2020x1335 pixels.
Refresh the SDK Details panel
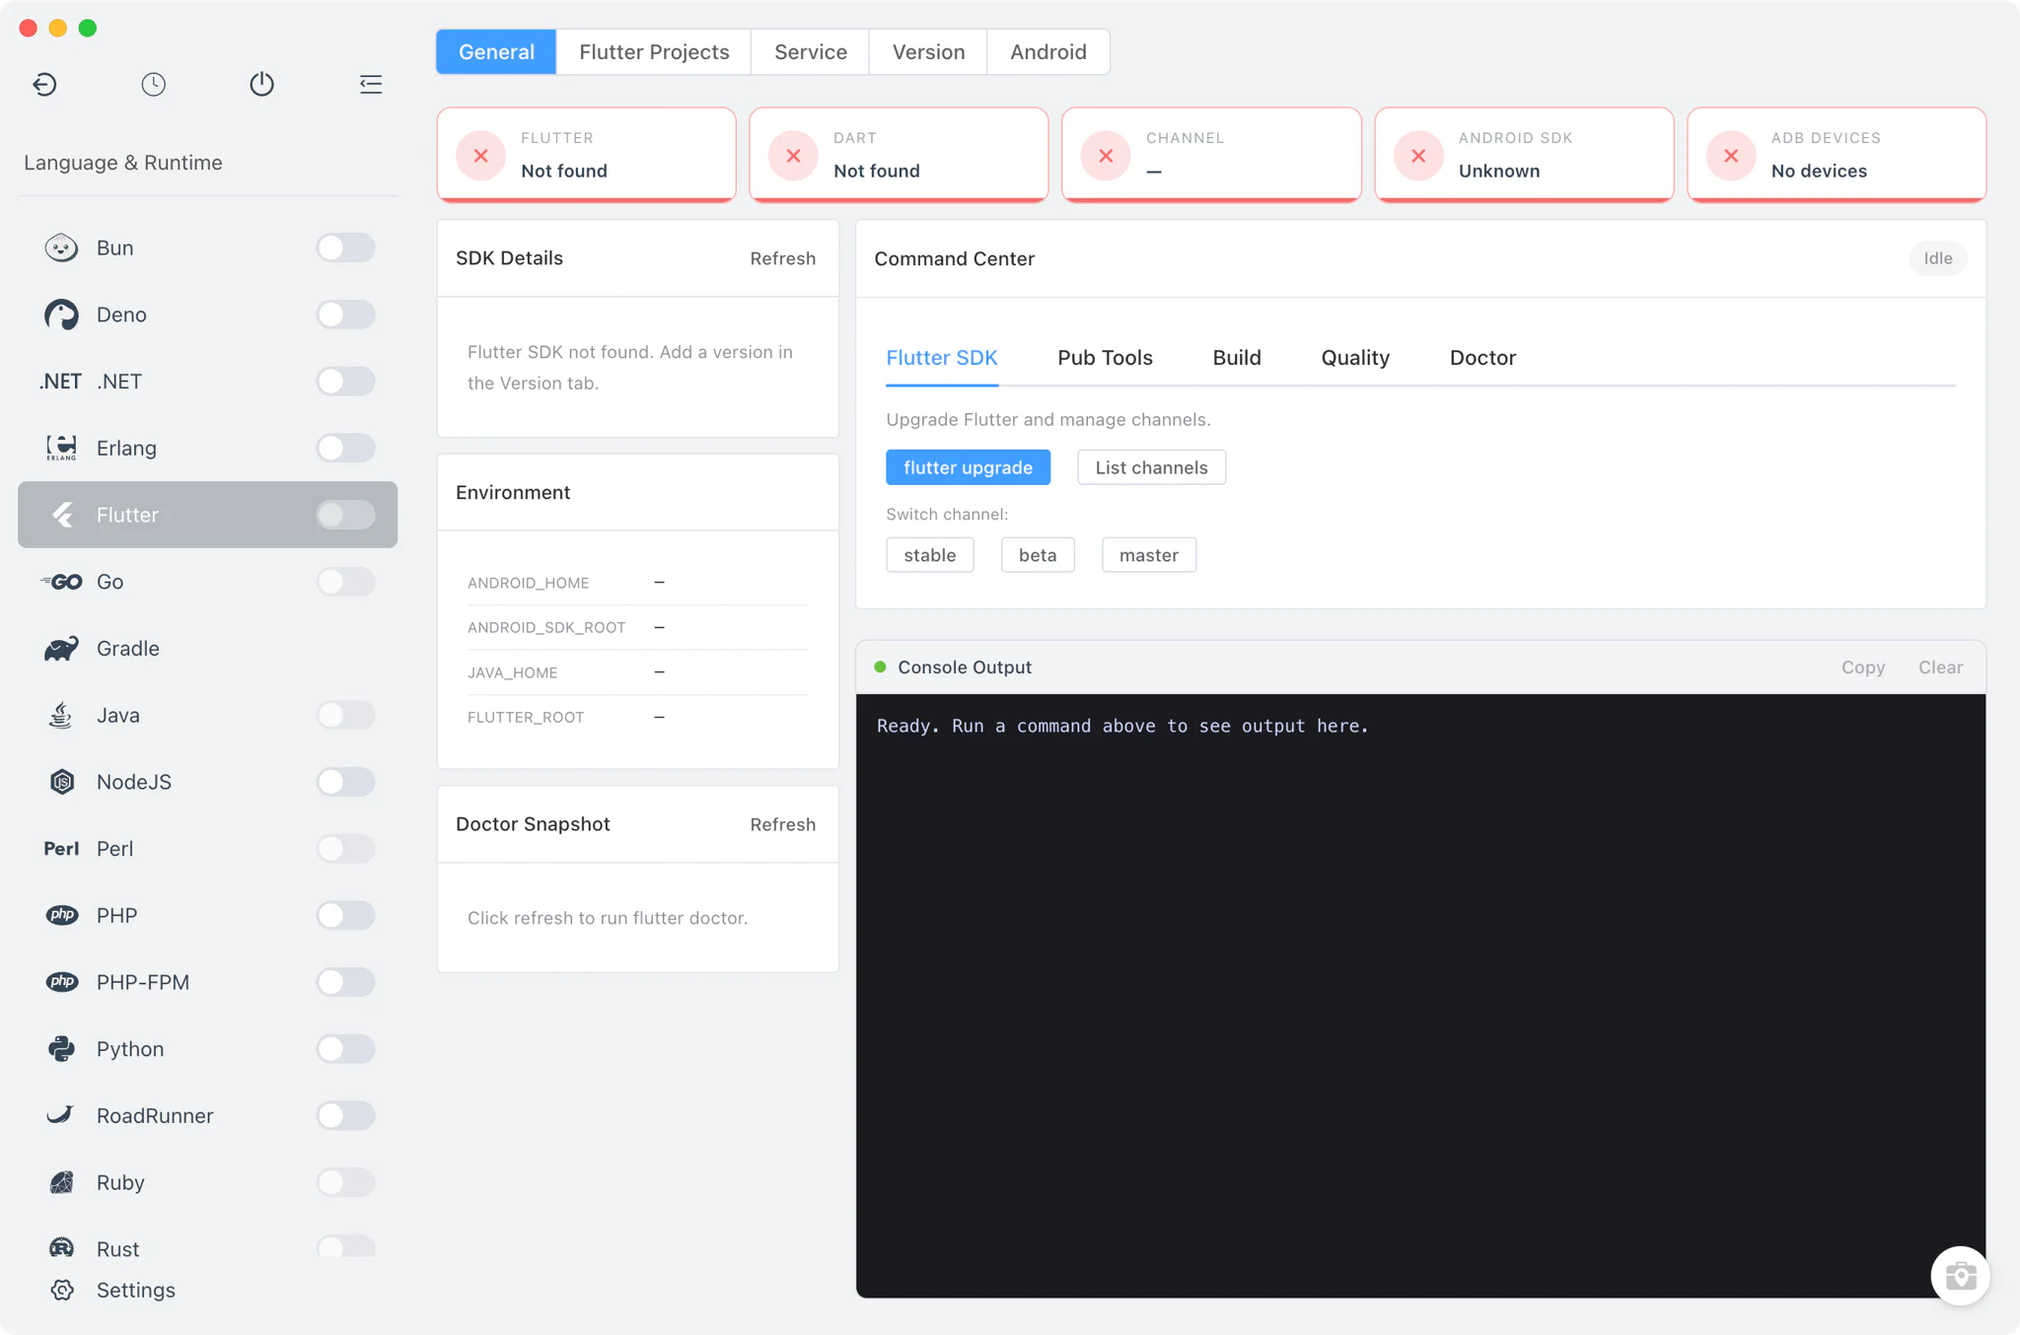coord(782,258)
